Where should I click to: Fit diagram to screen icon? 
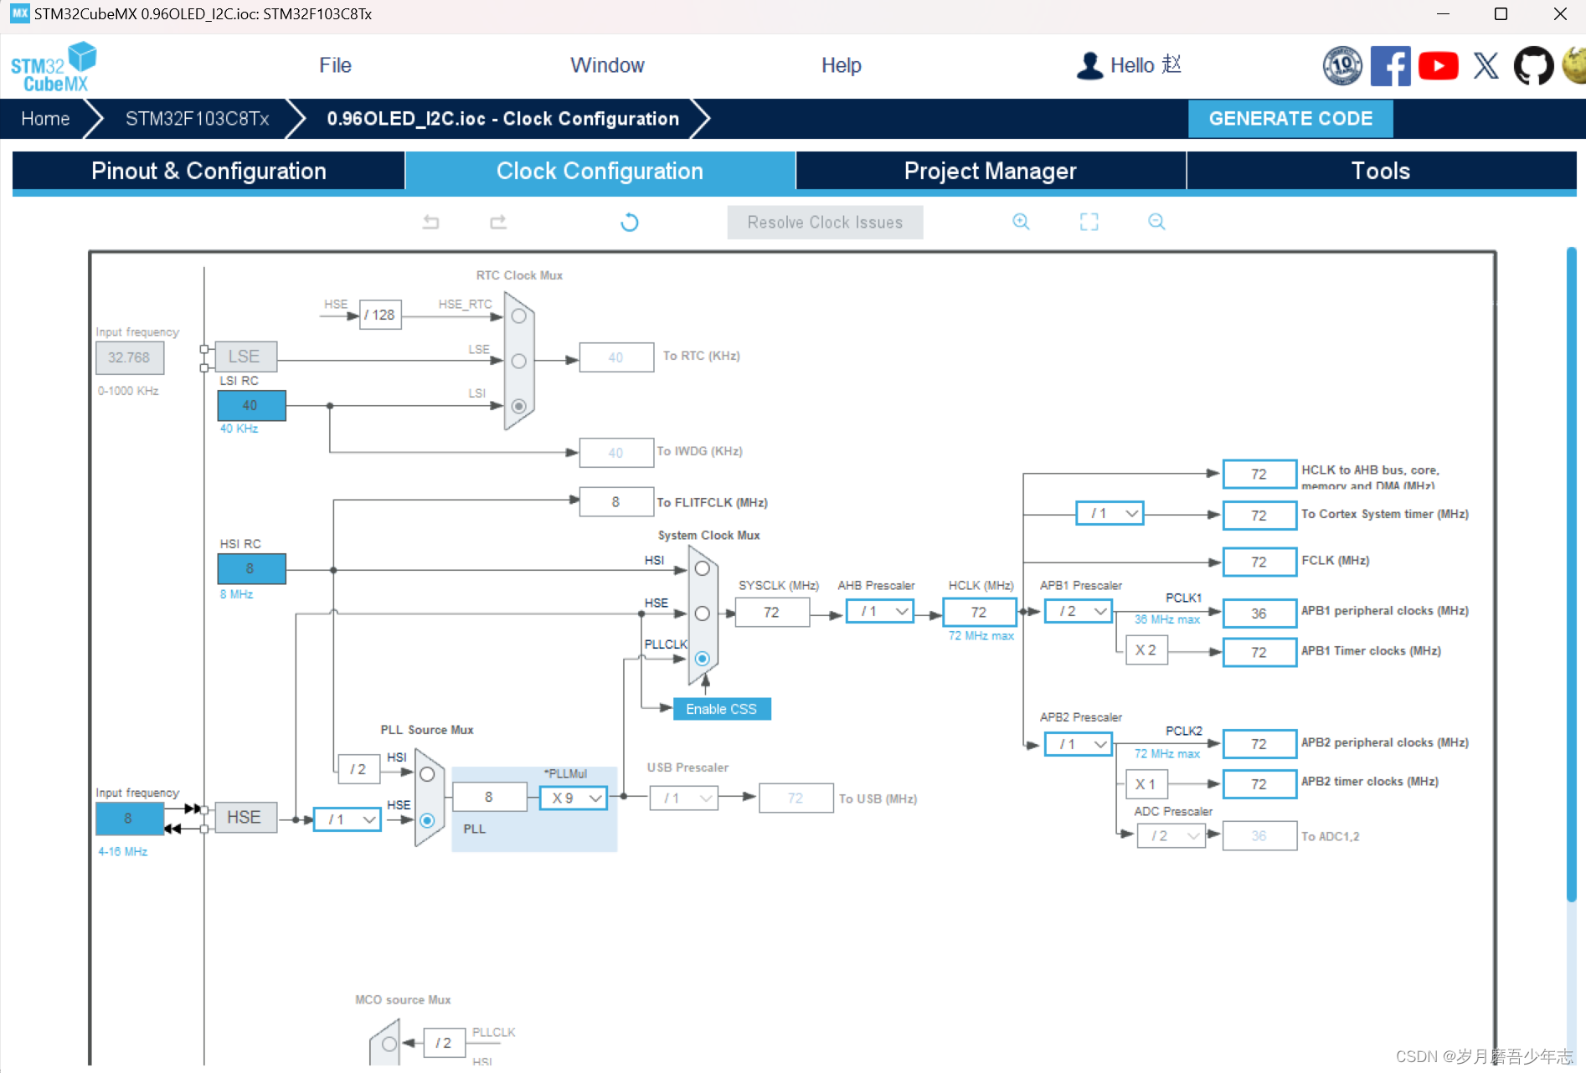1089,222
